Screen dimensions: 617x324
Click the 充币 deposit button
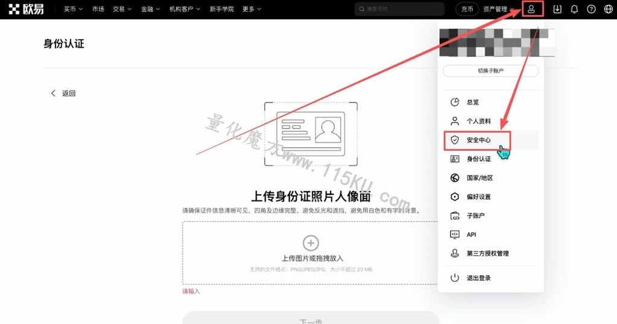pos(467,9)
